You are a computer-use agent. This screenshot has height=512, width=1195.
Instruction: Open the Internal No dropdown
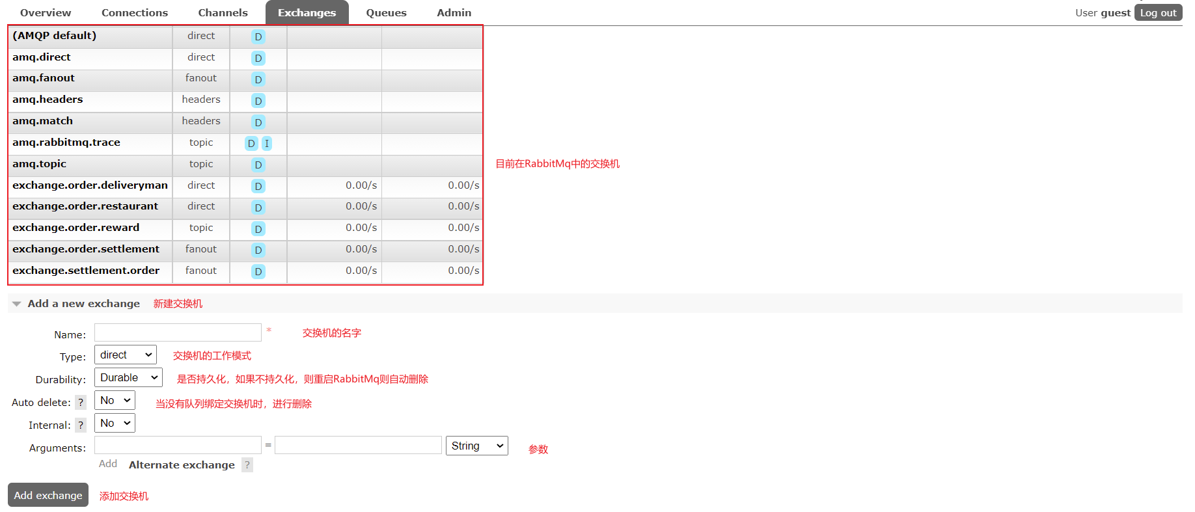point(115,423)
